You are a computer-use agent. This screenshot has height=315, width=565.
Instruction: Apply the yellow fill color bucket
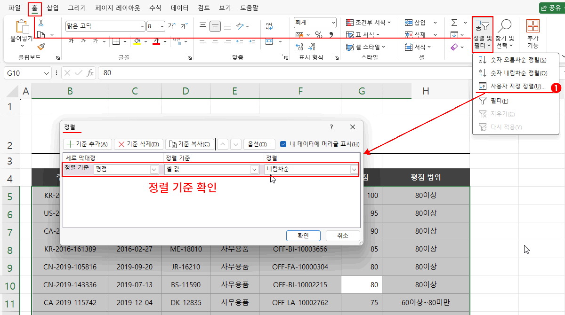(x=137, y=41)
